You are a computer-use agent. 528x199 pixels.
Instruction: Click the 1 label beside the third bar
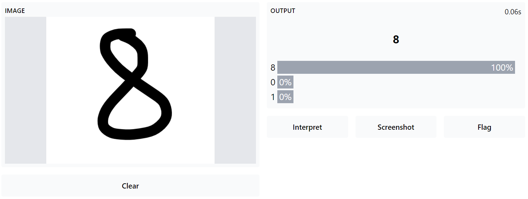(273, 97)
